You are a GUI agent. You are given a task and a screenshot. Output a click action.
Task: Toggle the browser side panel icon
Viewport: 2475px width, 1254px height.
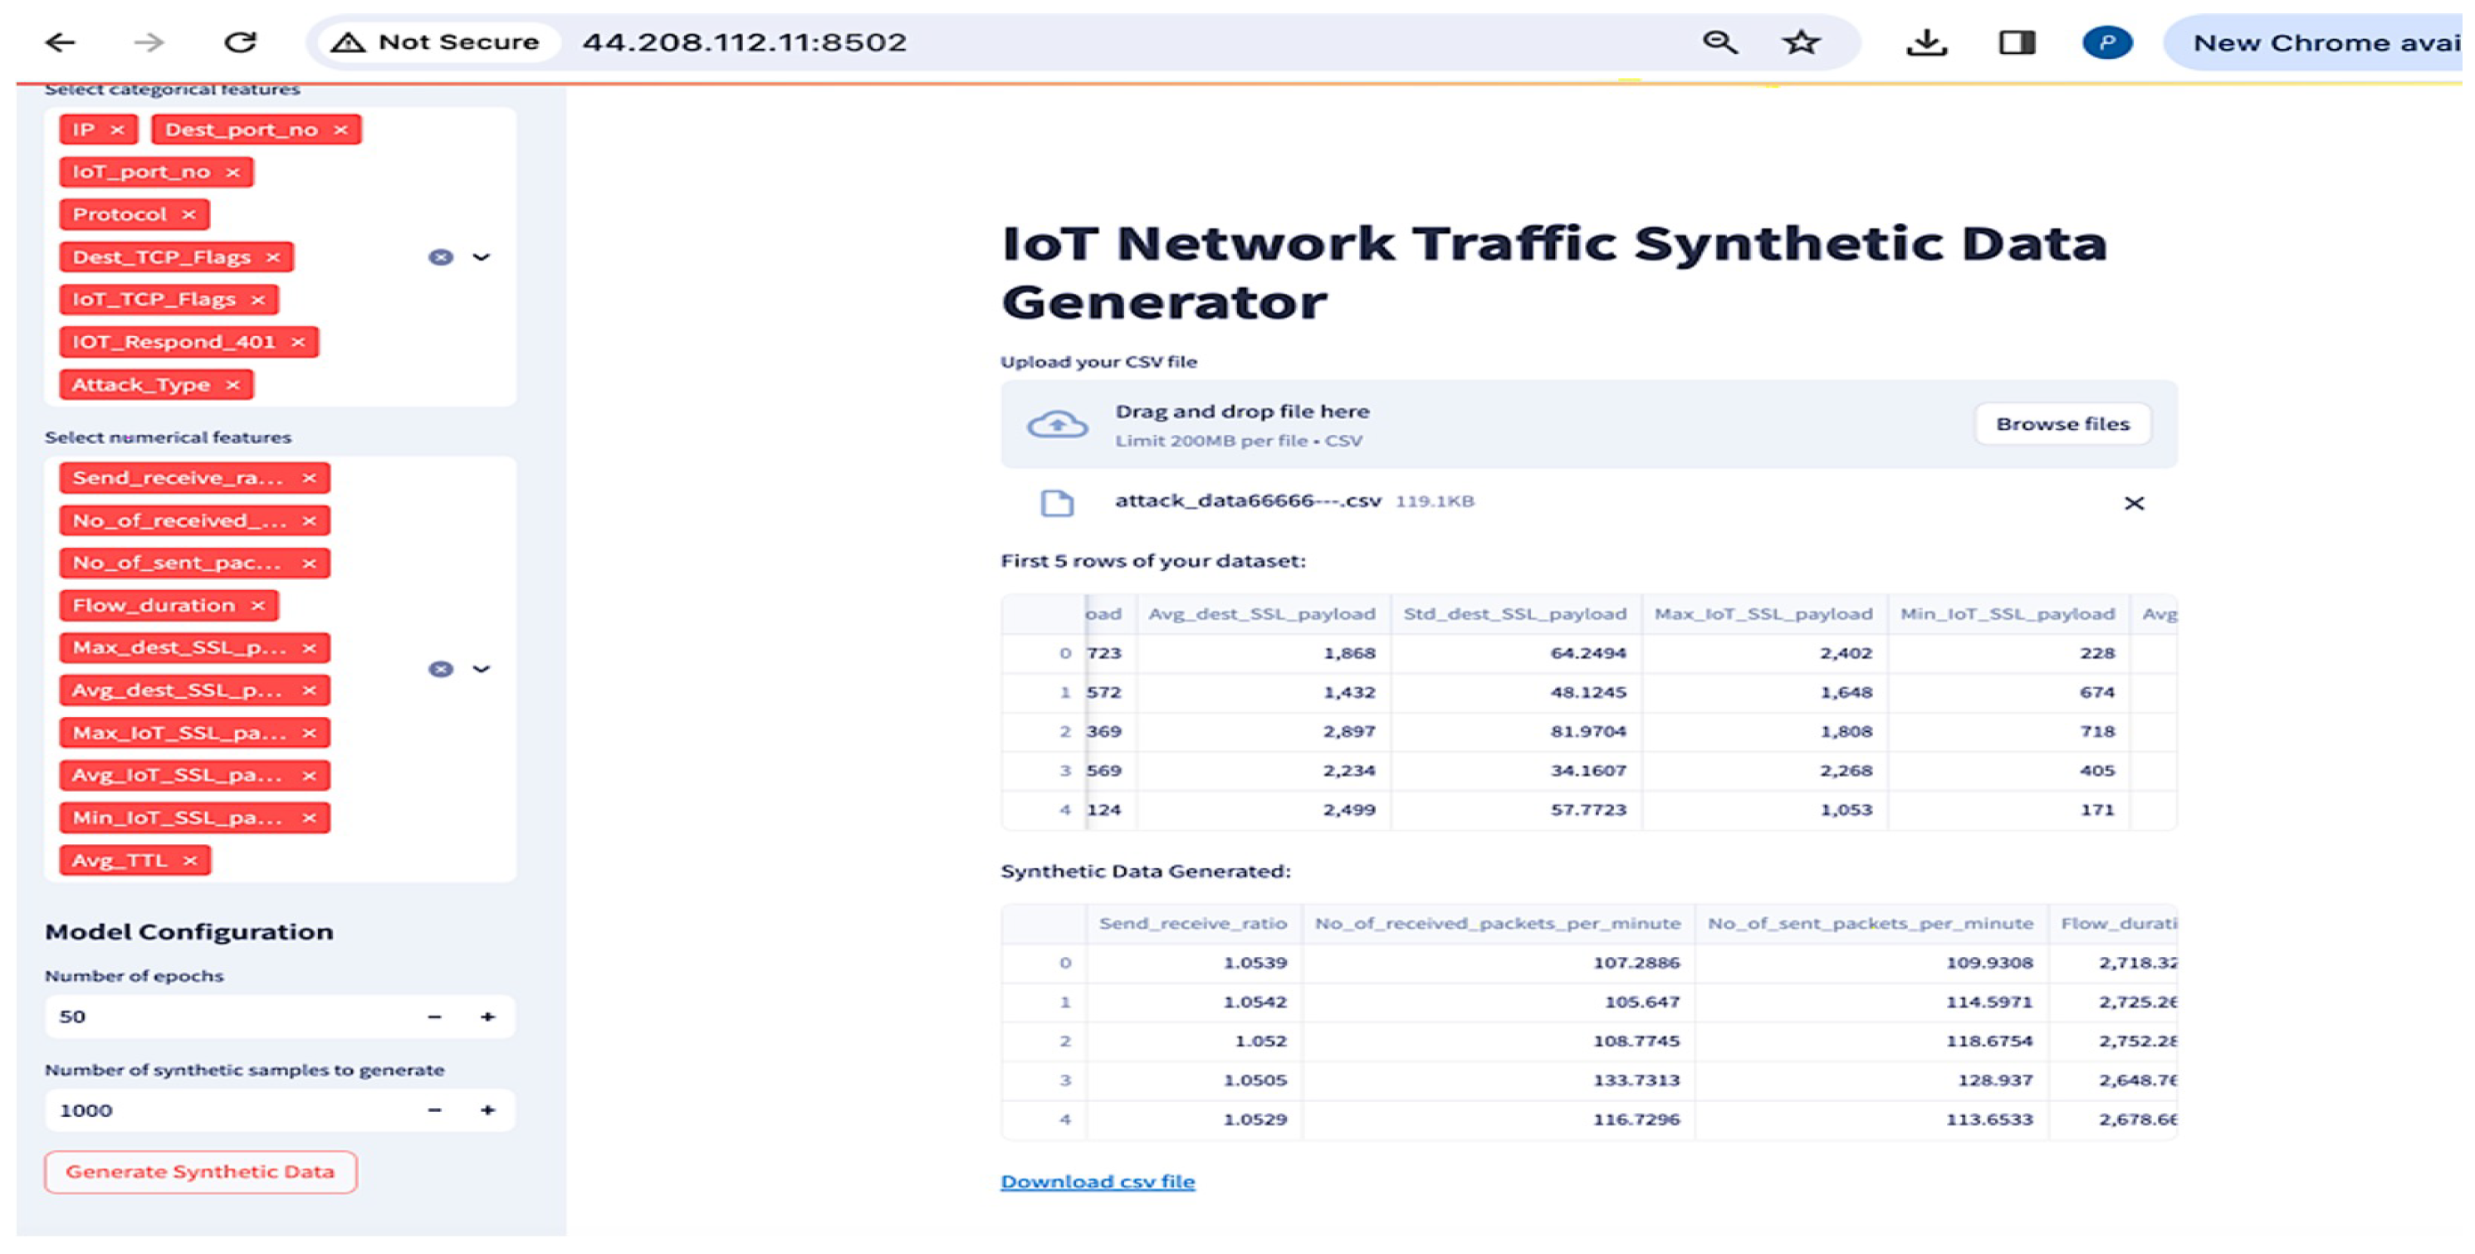point(2017,42)
